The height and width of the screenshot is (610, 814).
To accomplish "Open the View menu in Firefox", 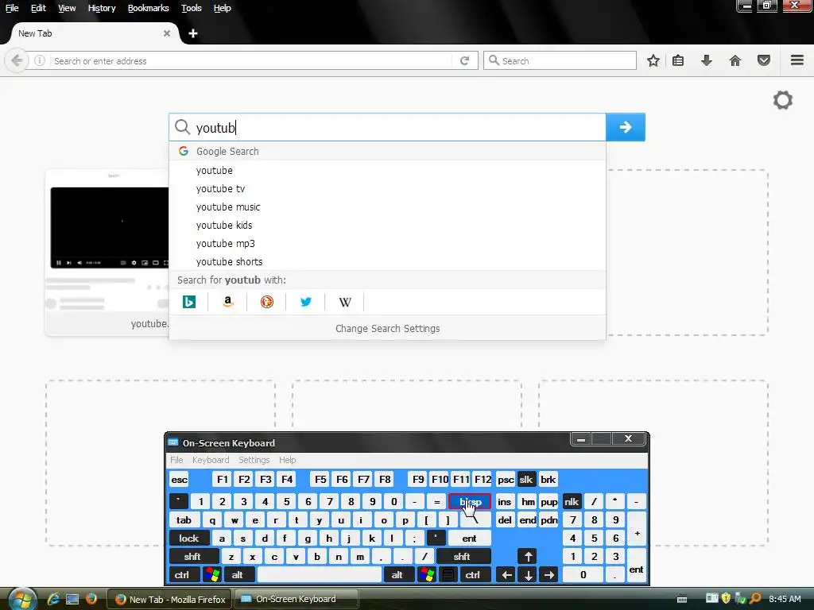I will coord(67,8).
